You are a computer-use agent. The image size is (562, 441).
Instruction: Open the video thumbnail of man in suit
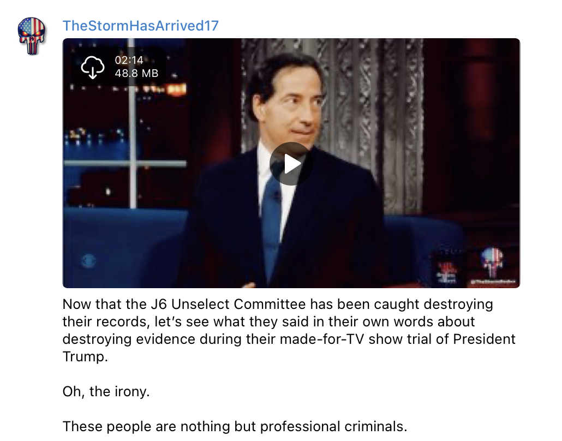291,163
